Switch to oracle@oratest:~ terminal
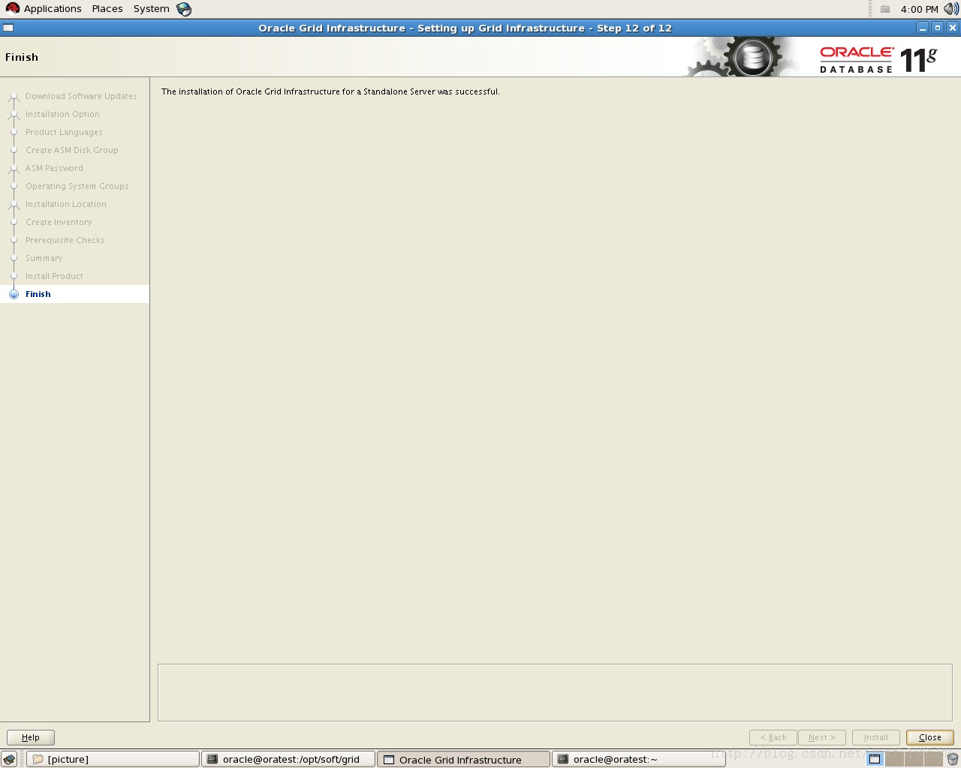Viewport: 961px width, 768px height. (639, 759)
